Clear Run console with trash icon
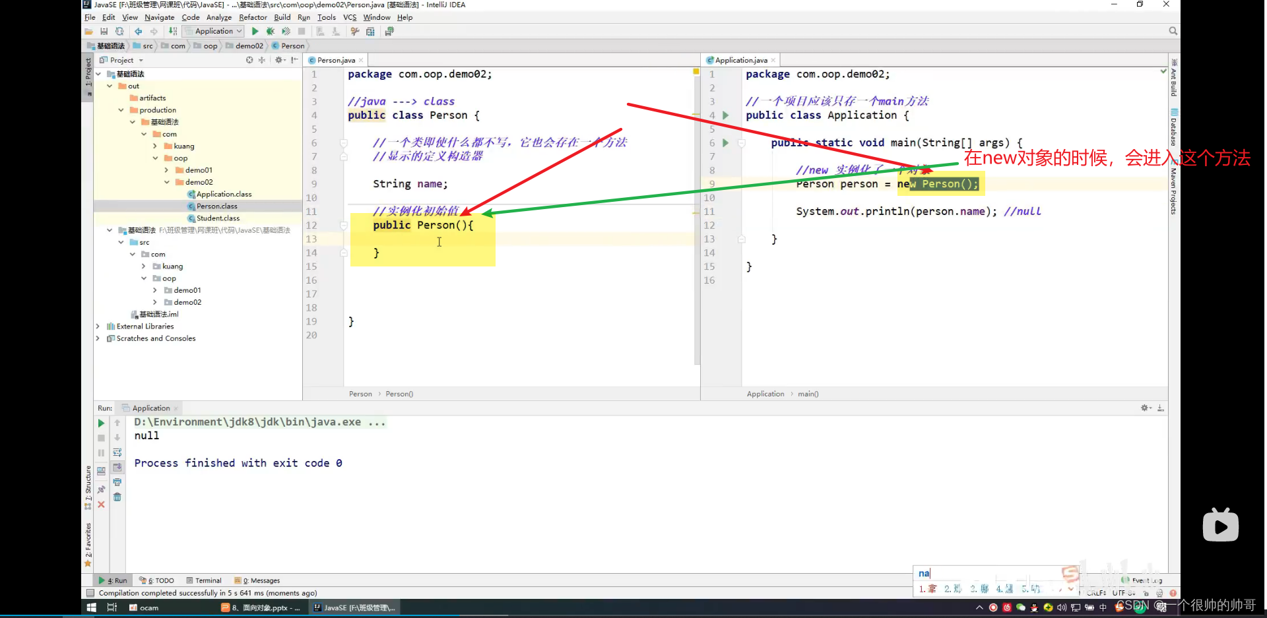This screenshot has height=618, width=1267. (x=117, y=497)
